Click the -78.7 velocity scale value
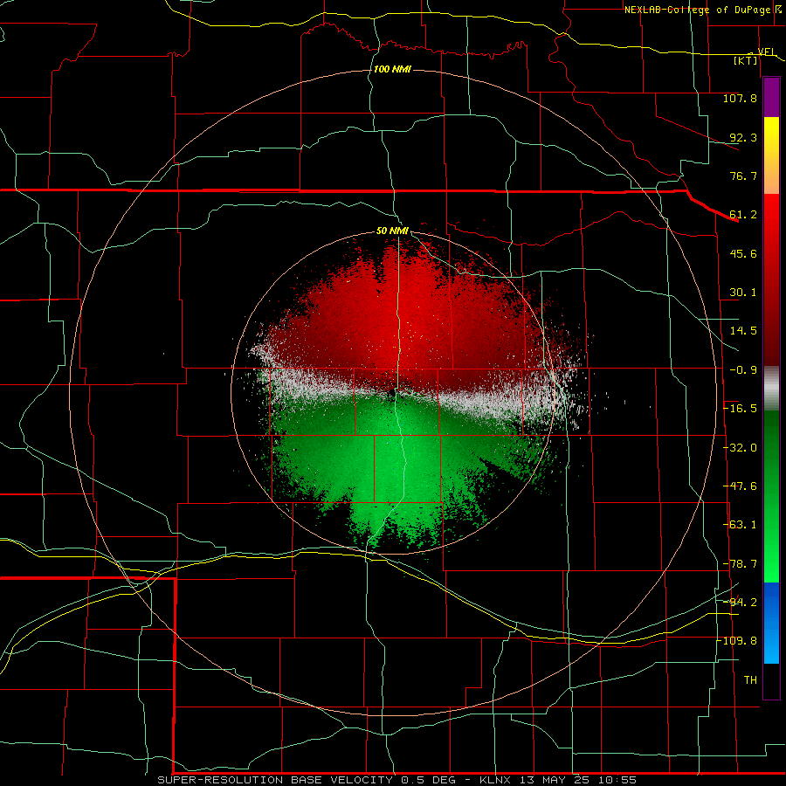786x786 pixels. (740, 564)
